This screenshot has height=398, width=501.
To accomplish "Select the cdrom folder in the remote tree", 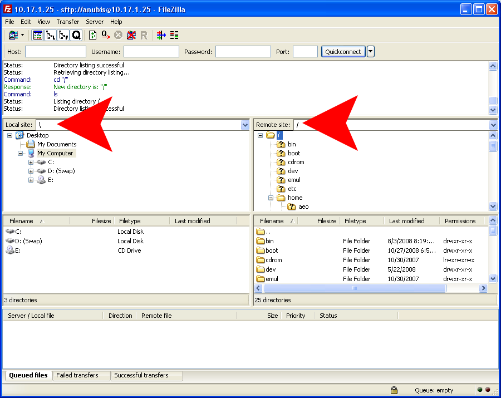I will tap(296, 163).
